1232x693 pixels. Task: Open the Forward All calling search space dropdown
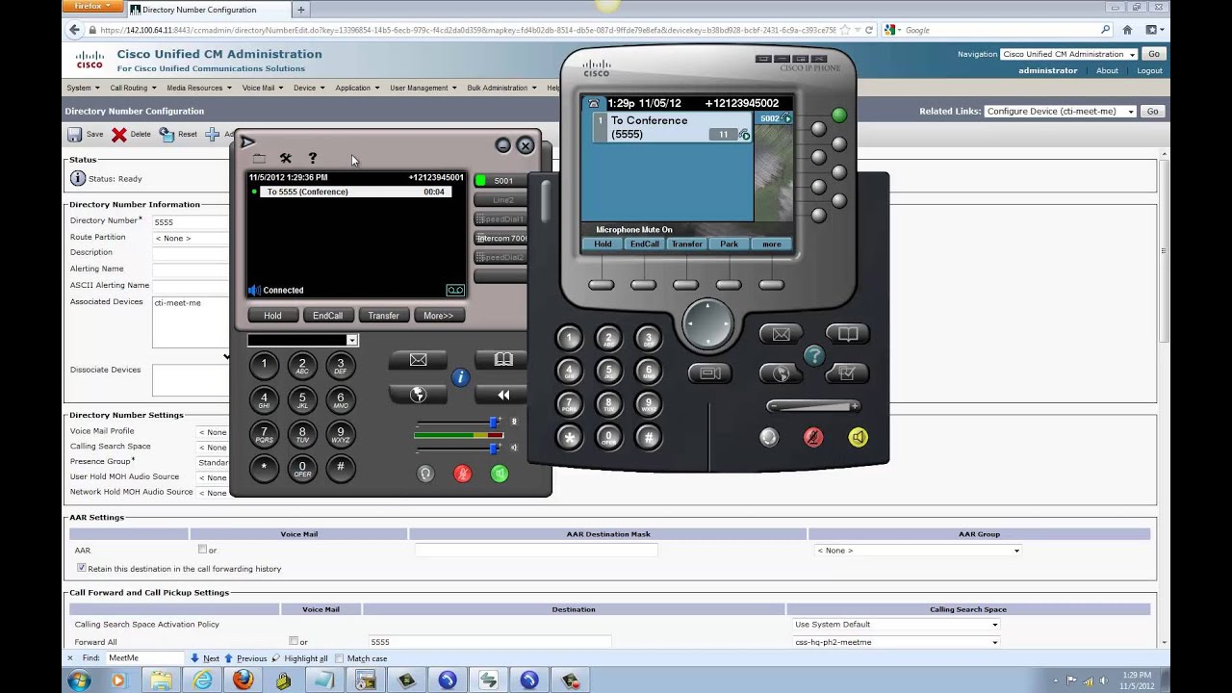point(896,642)
